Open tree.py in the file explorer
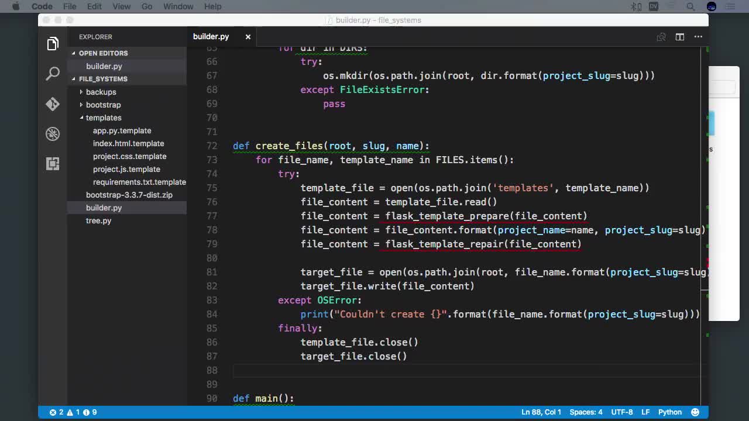Viewport: 749px width, 421px height. click(x=98, y=220)
